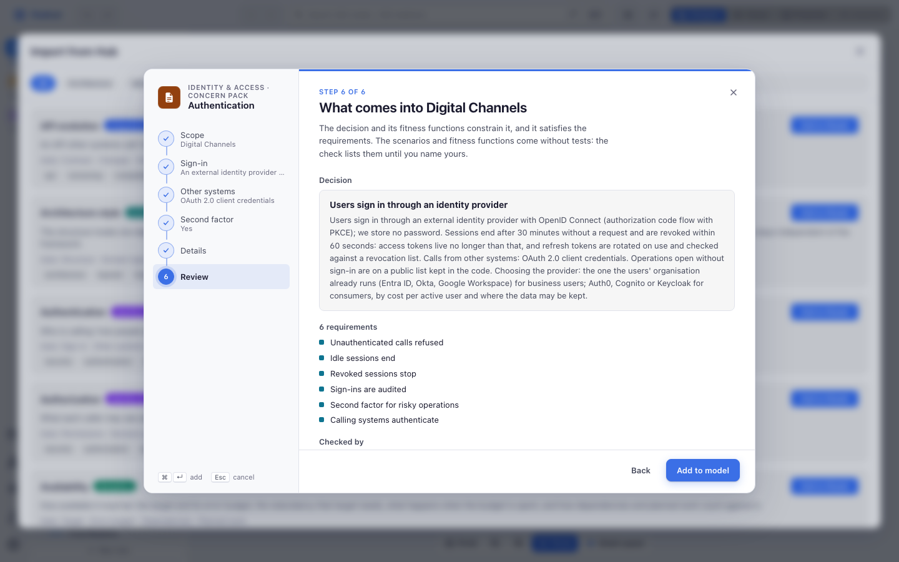Click the 'STEP 6 OF 6' label
The height and width of the screenshot is (562, 899).
click(x=342, y=92)
